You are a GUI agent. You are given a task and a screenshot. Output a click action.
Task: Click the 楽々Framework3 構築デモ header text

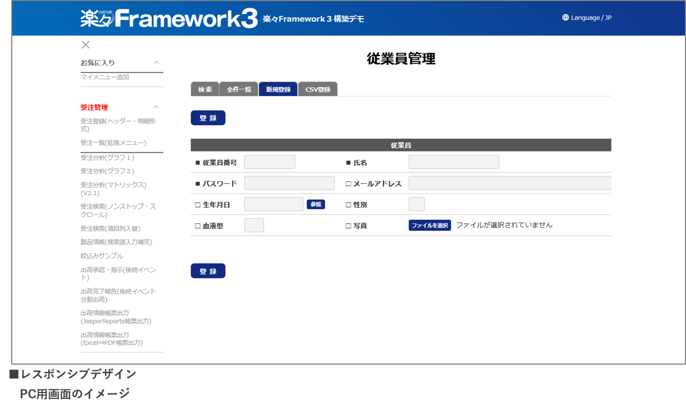coord(313,19)
